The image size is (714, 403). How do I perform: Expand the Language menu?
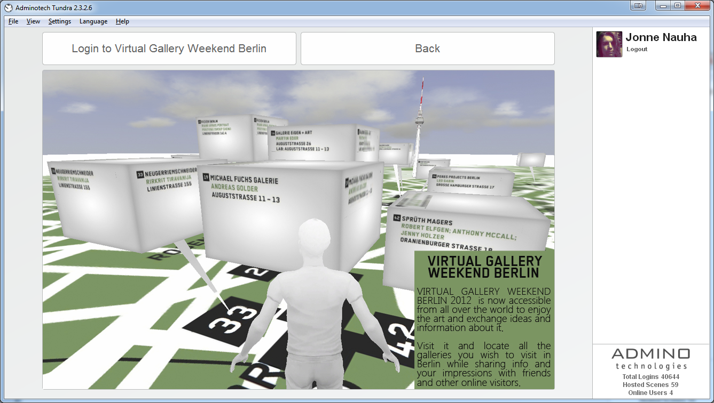pyautogui.click(x=93, y=21)
